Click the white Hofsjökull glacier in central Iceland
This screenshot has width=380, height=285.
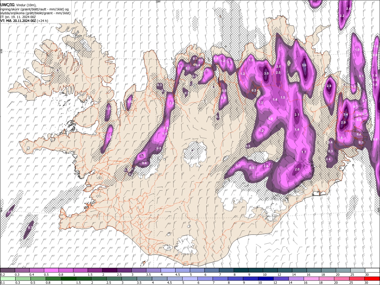[x=195, y=154]
